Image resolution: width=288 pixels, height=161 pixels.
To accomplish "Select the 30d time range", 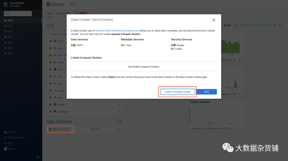I will pyautogui.click(x=275, y=25).
